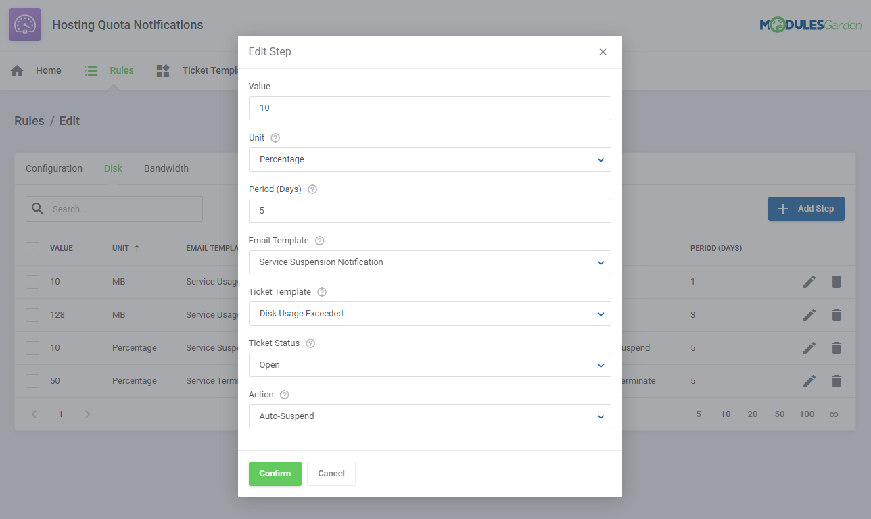The width and height of the screenshot is (871, 519).
Task: Click inside the Value input field
Action: 430,108
